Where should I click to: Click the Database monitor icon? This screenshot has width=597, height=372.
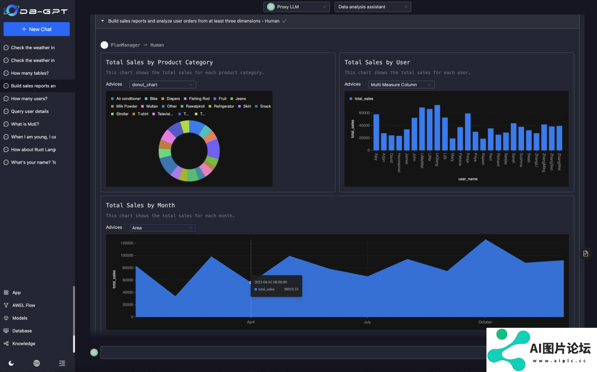click(x=6, y=331)
